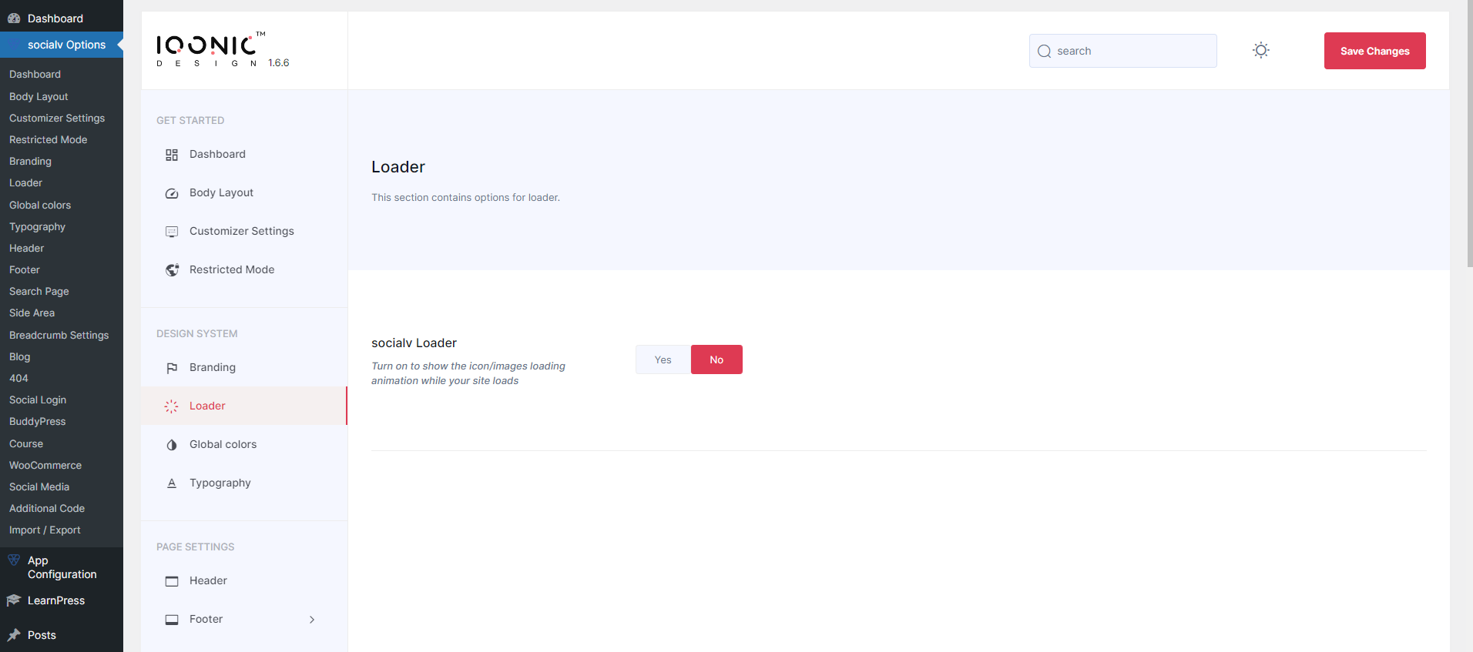Image resolution: width=1473 pixels, height=652 pixels.
Task: Open LearnPress in WordPress menu
Action: click(62, 600)
